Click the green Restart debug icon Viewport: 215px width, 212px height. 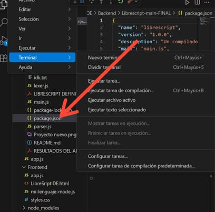(x=120, y=2)
